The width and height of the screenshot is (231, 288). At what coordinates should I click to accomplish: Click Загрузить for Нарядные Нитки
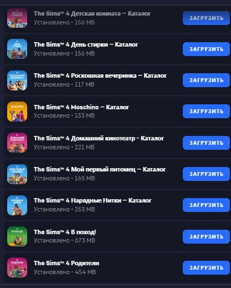click(x=206, y=205)
